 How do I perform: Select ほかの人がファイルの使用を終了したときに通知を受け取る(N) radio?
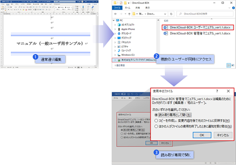pyautogui.click(x=156, y=126)
